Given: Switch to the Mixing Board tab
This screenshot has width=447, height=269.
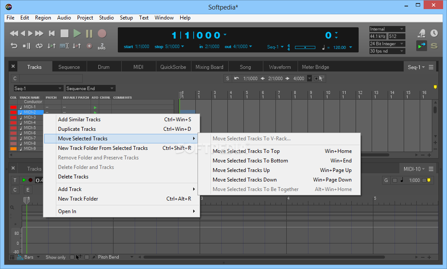Looking at the screenshot, I should pyautogui.click(x=210, y=67).
